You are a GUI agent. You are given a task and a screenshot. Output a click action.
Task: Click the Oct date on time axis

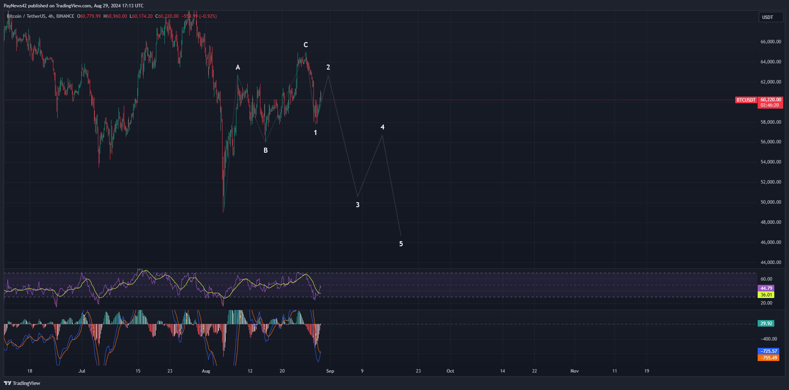(x=450, y=371)
